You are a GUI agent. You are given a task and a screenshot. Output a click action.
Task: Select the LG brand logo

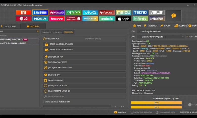coord(23,19)
